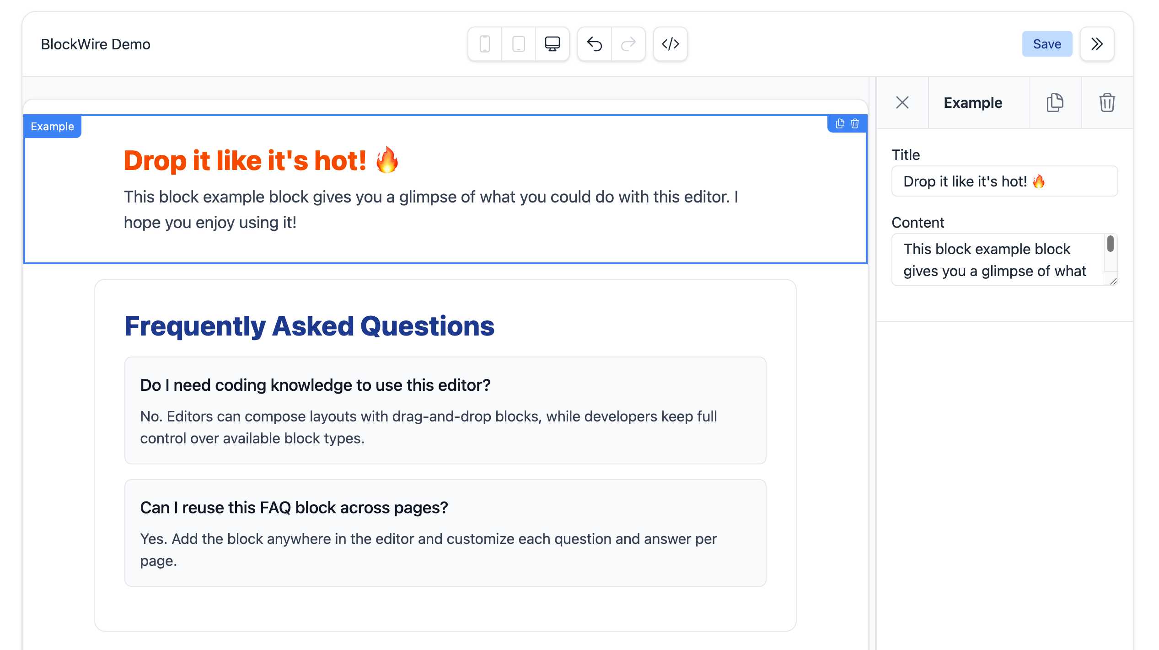Remove the block via the panel trash icon
Image resolution: width=1159 pixels, height=650 pixels.
click(x=1107, y=102)
